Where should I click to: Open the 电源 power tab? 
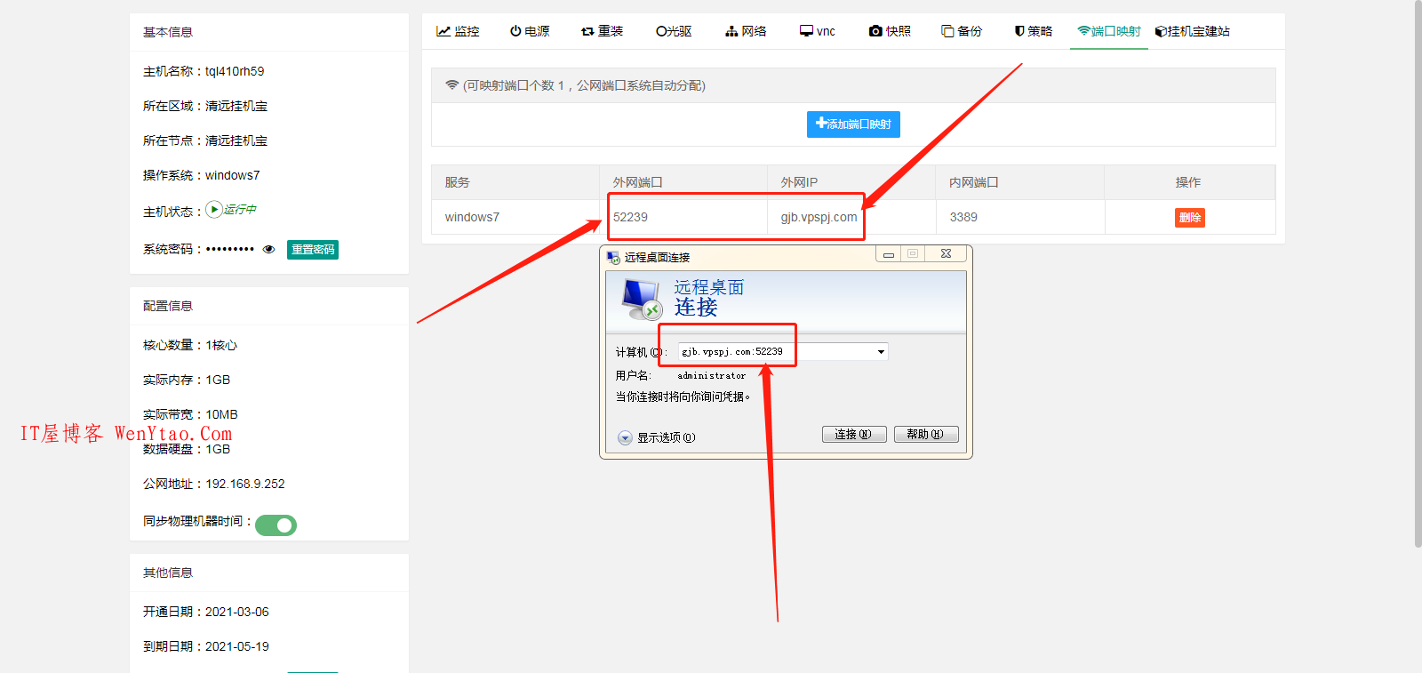(530, 31)
